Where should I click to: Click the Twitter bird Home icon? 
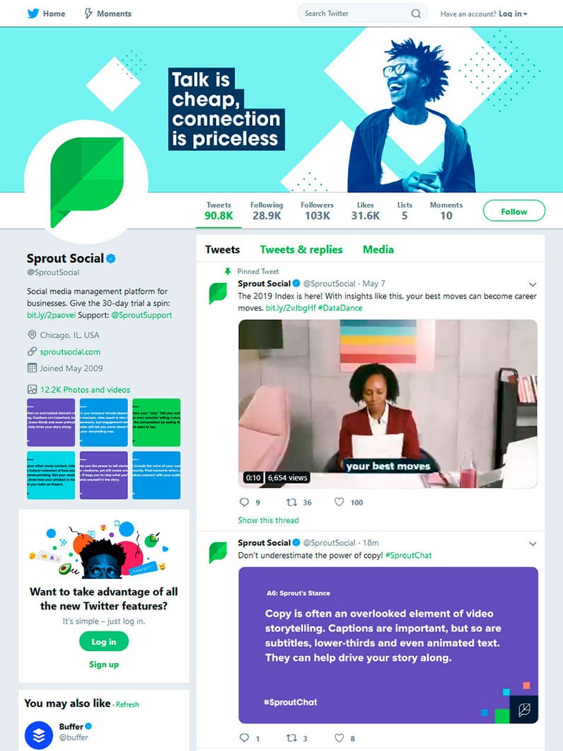(x=33, y=13)
